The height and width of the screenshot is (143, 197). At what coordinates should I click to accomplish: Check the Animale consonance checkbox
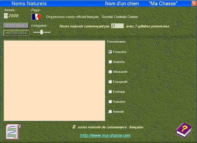(x=110, y=112)
